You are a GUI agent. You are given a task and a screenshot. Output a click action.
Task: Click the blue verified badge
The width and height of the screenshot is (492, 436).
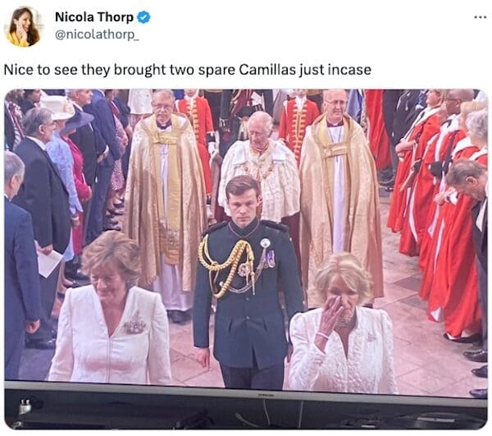(x=143, y=16)
